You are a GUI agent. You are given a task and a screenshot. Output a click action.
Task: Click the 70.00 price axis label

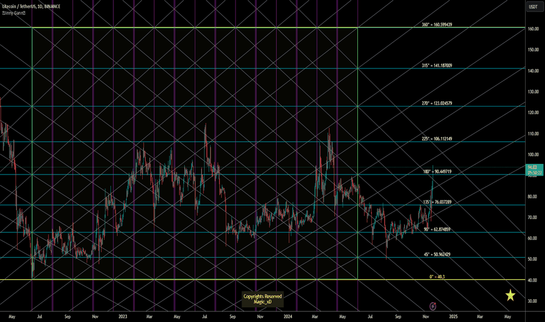tap(533, 218)
